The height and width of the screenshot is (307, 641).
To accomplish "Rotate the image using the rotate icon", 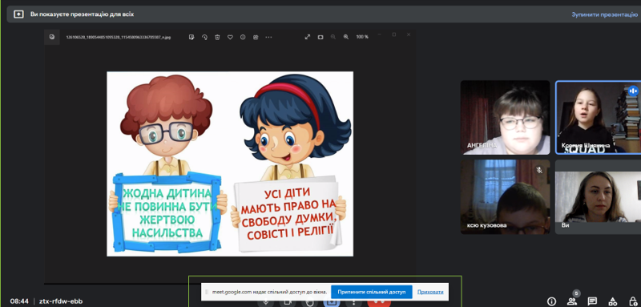I will [x=204, y=37].
